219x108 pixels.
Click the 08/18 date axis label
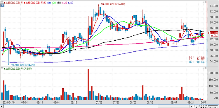pyautogui.click(x=150, y=102)
